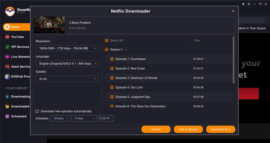Uncheck Episode 1: Countdown
The width and height of the screenshot is (270, 143).
coord(112,59)
